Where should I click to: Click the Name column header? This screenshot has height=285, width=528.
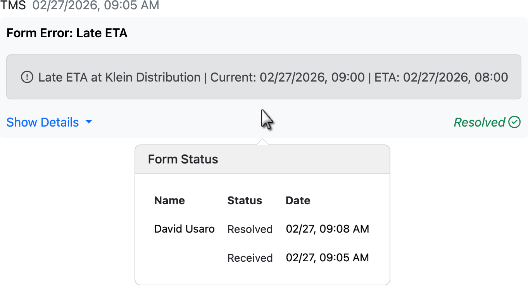coord(169,200)
